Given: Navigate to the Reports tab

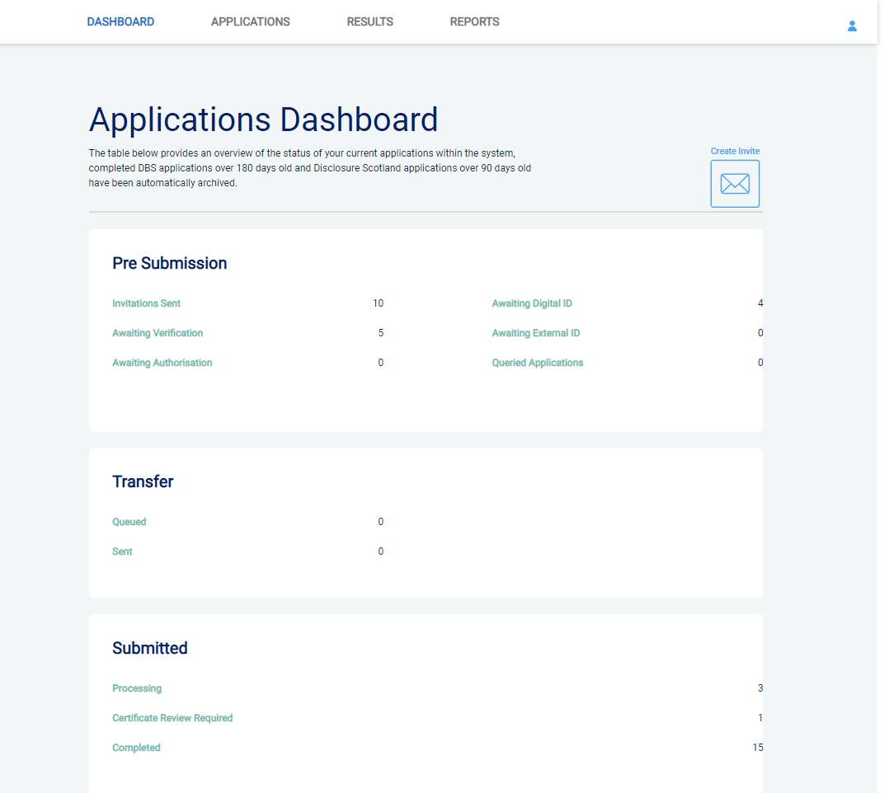Looking at the screenshot, I should point(474,22).
